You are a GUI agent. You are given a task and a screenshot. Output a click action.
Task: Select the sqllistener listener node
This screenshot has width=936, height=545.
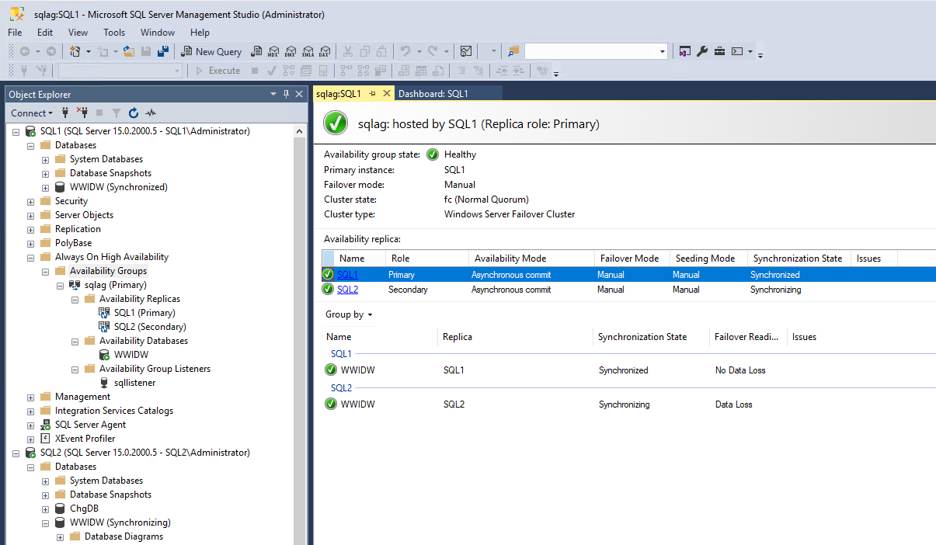coord(134,383)
